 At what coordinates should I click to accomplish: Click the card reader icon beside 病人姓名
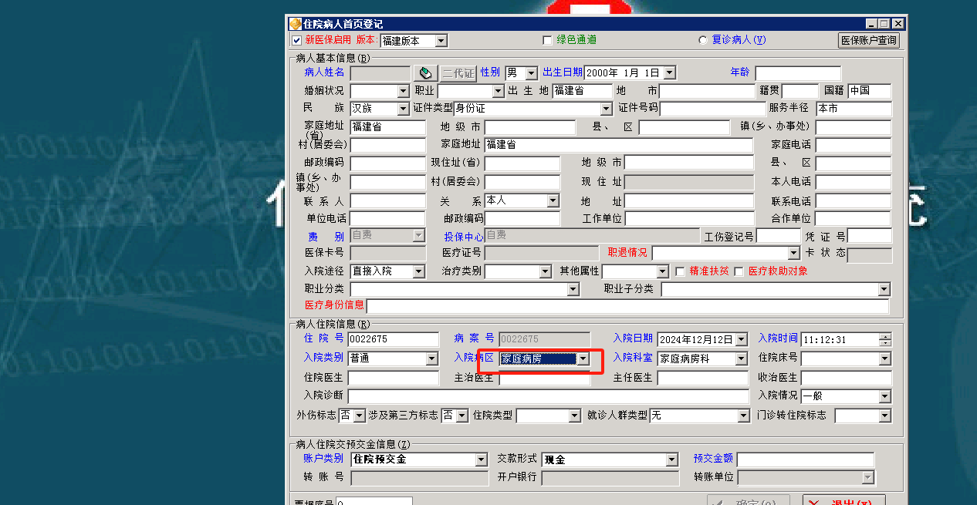click(x=424, y=72)
